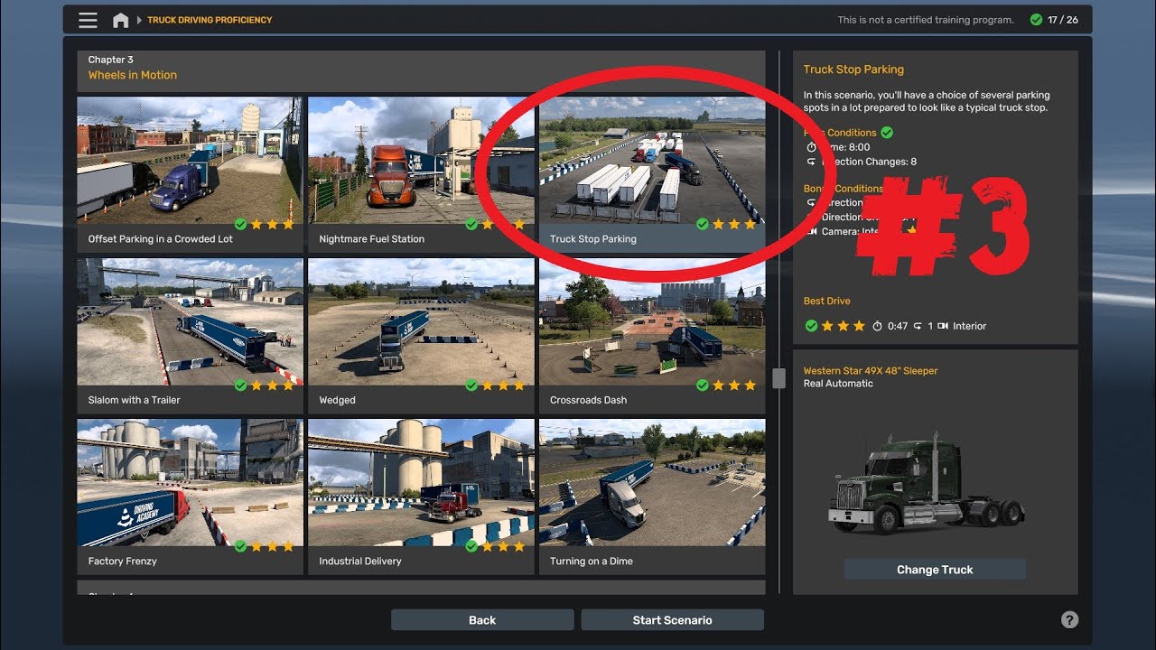Image resolution: width=1156 pixels, height=650 pixels.
Task: Select the Slalom with a Trailer scenario
Action: tap(190, 336)
